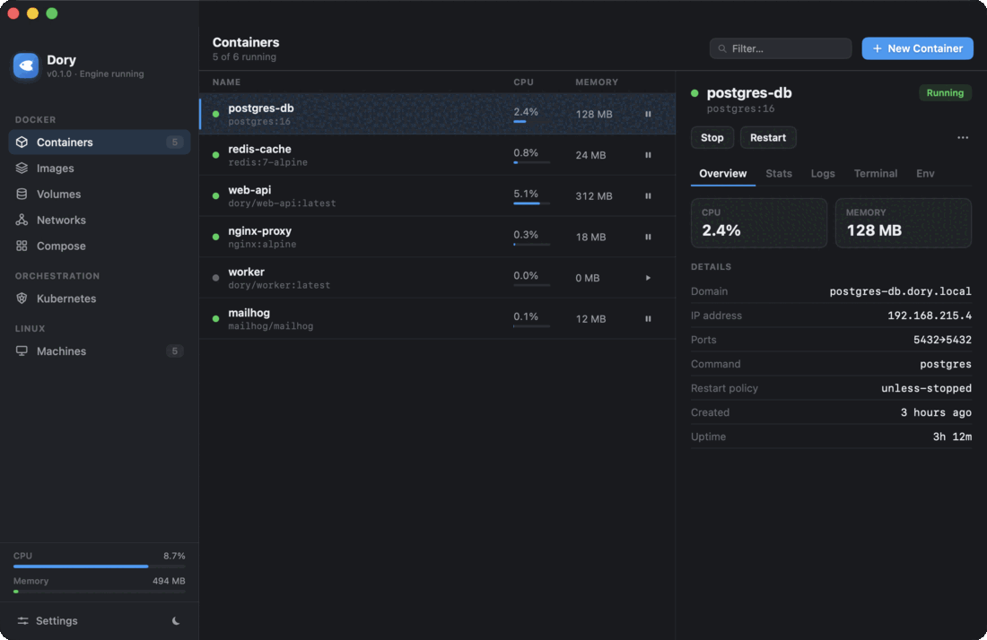Click the web-api CPU usage bar
This screenshot has height=640, width=987.
[531, 203]
